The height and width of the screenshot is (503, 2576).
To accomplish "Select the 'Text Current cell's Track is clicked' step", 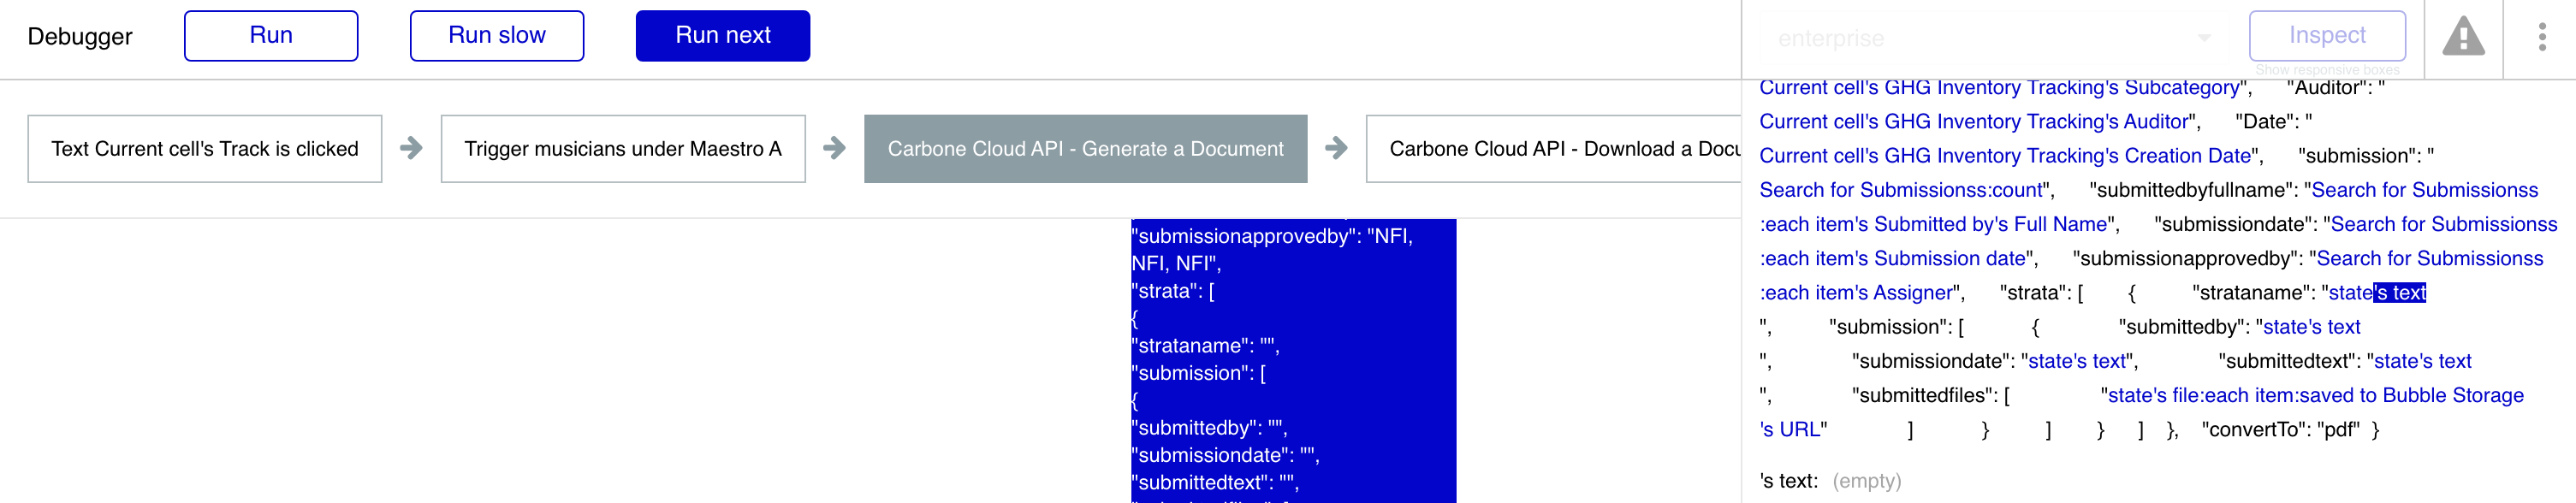I will [205, 149].
